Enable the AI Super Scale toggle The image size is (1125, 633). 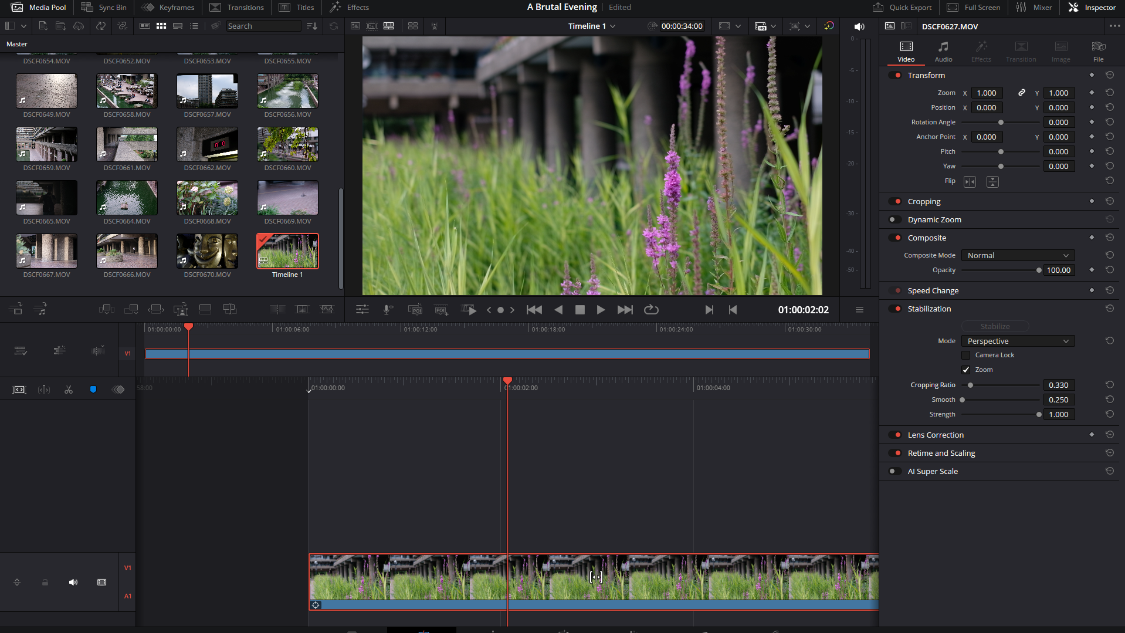895,471
